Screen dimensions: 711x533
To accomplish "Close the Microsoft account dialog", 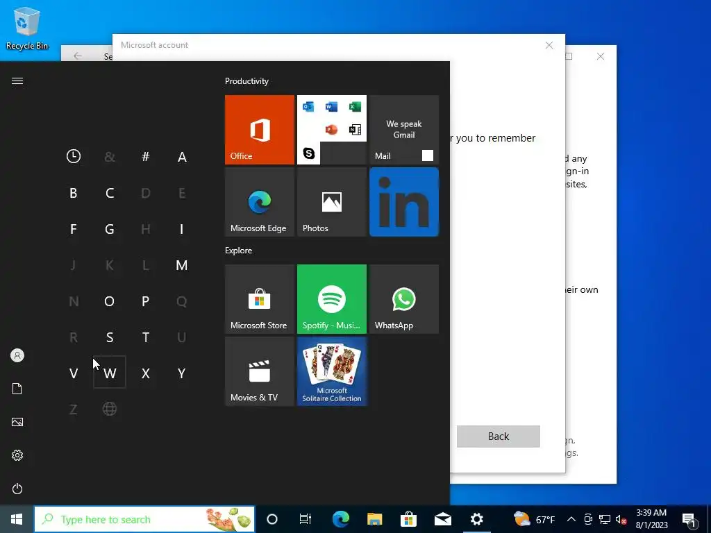I will point(549,45).
